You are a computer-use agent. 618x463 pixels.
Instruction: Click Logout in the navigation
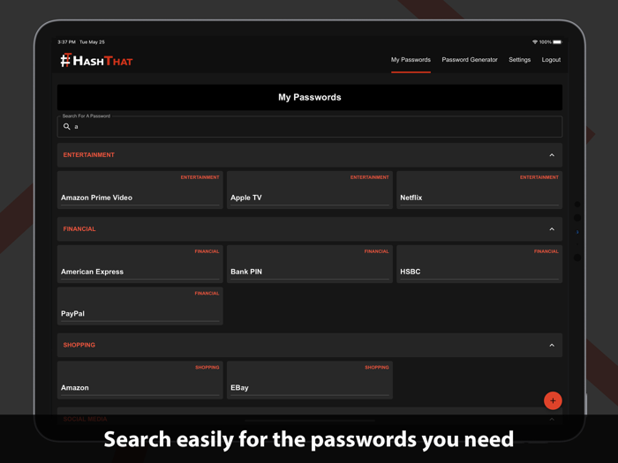tap(551, 60)
